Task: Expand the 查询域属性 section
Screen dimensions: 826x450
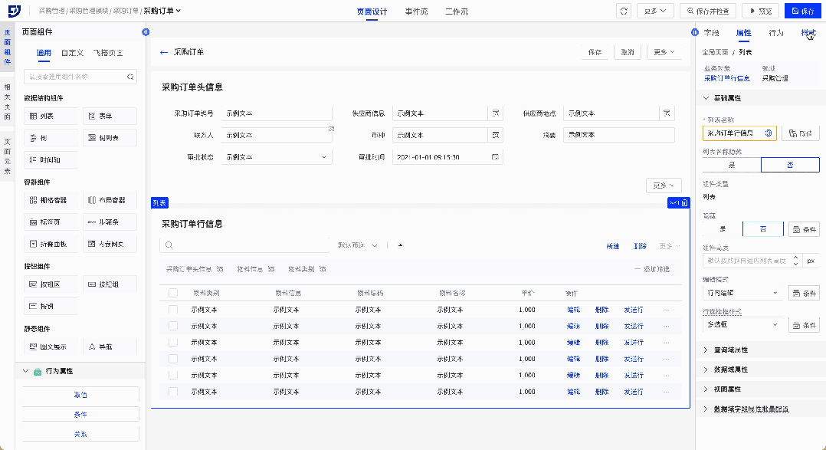Action: pos(730,350)
